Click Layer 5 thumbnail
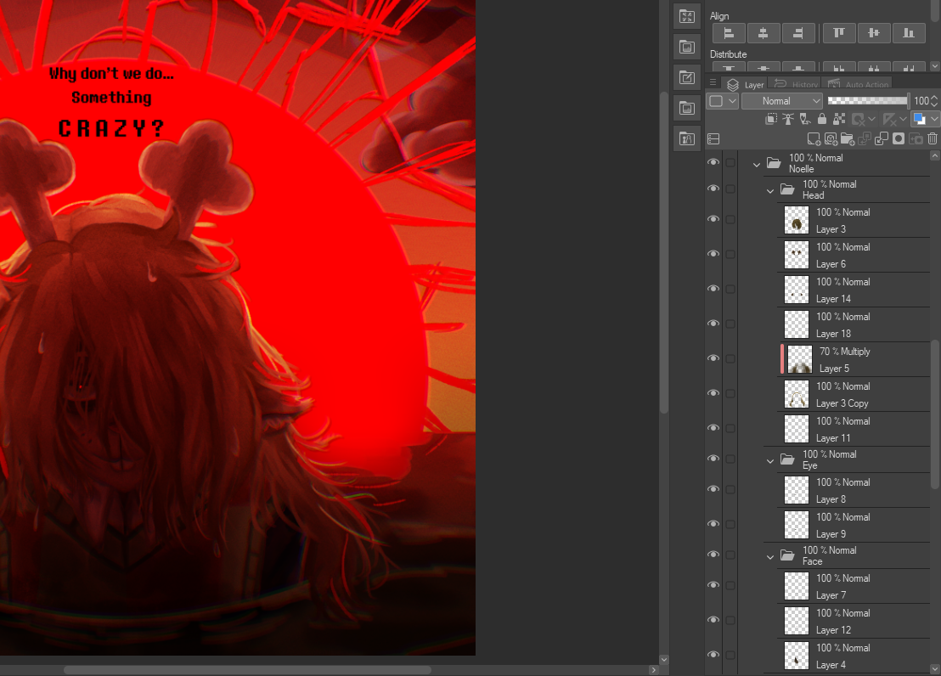Screen dimensions: 941x676 (x=799, y=359)
